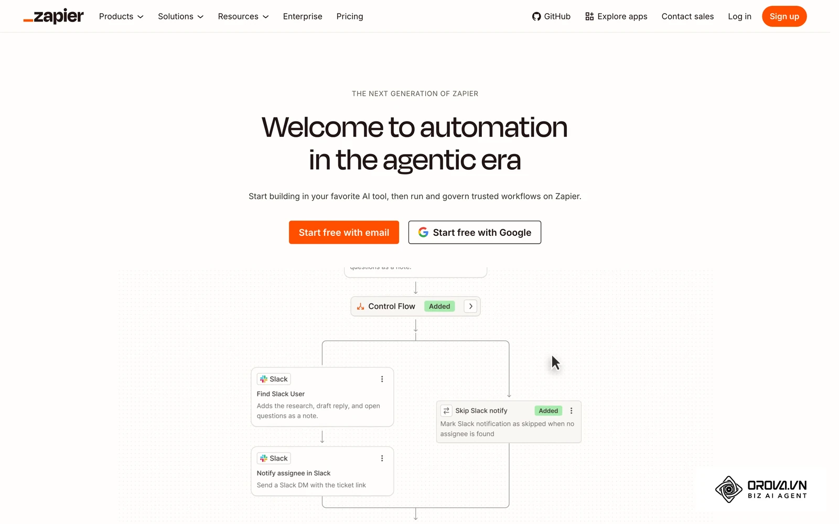Click the Added badge on Control Flow

[439, 307]
